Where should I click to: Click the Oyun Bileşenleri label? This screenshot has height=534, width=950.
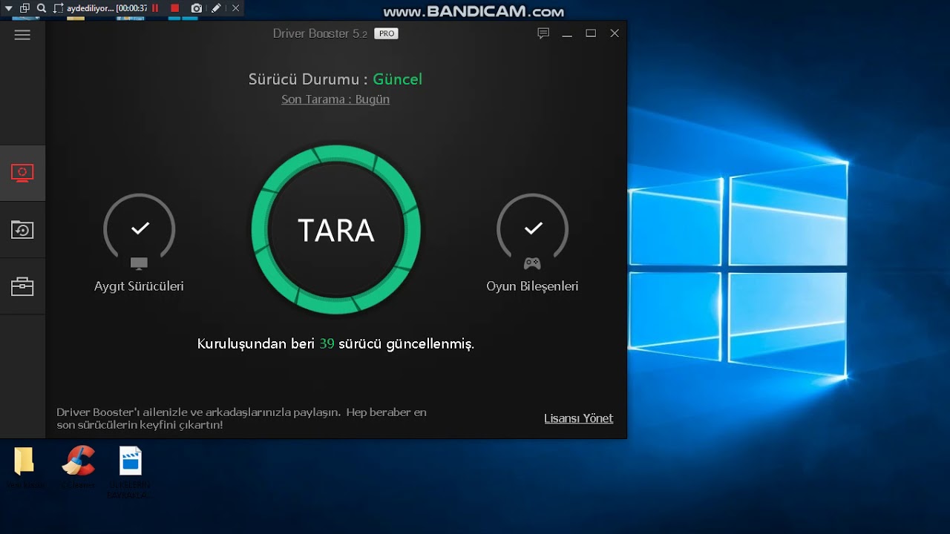coord(532,286)
